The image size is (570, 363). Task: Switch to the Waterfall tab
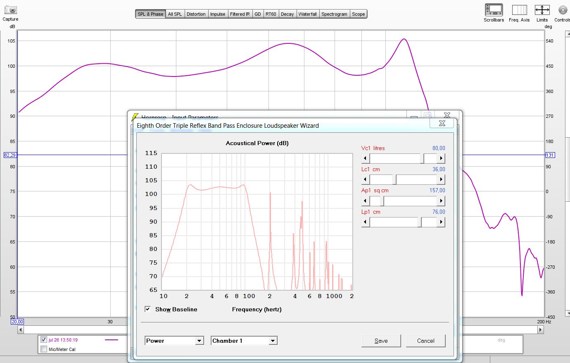pos(308,14)
